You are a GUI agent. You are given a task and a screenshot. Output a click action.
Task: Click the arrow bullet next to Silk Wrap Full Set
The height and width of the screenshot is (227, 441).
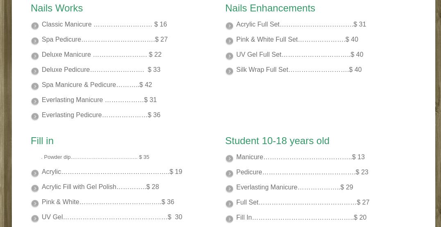(x=230, y=71)
